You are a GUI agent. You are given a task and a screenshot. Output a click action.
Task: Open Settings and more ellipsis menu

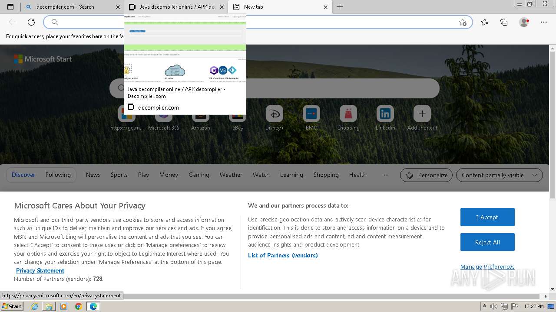click(x=544, y=22)
